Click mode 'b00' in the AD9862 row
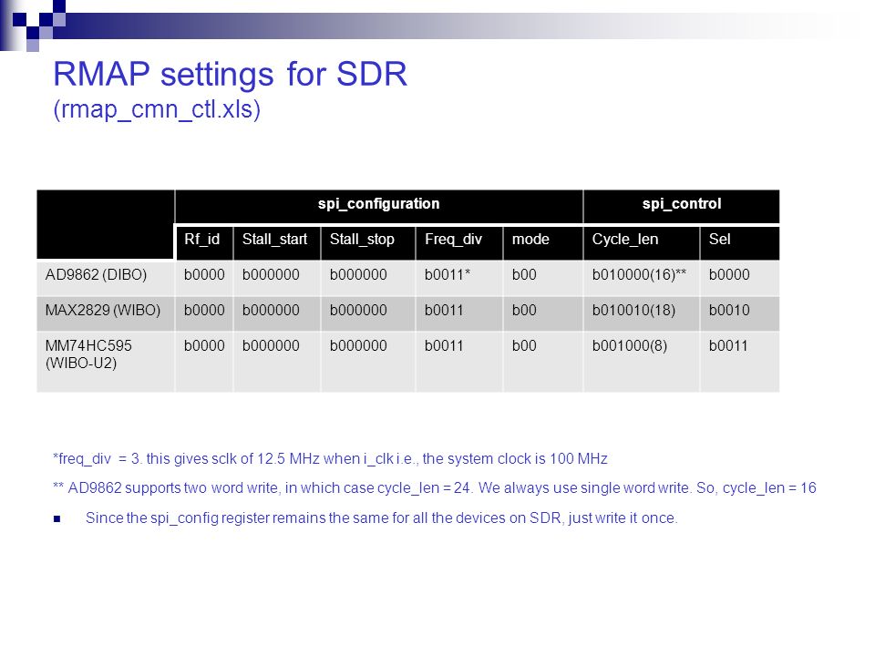Screen dimensions: 875x656 pos(524,275)
